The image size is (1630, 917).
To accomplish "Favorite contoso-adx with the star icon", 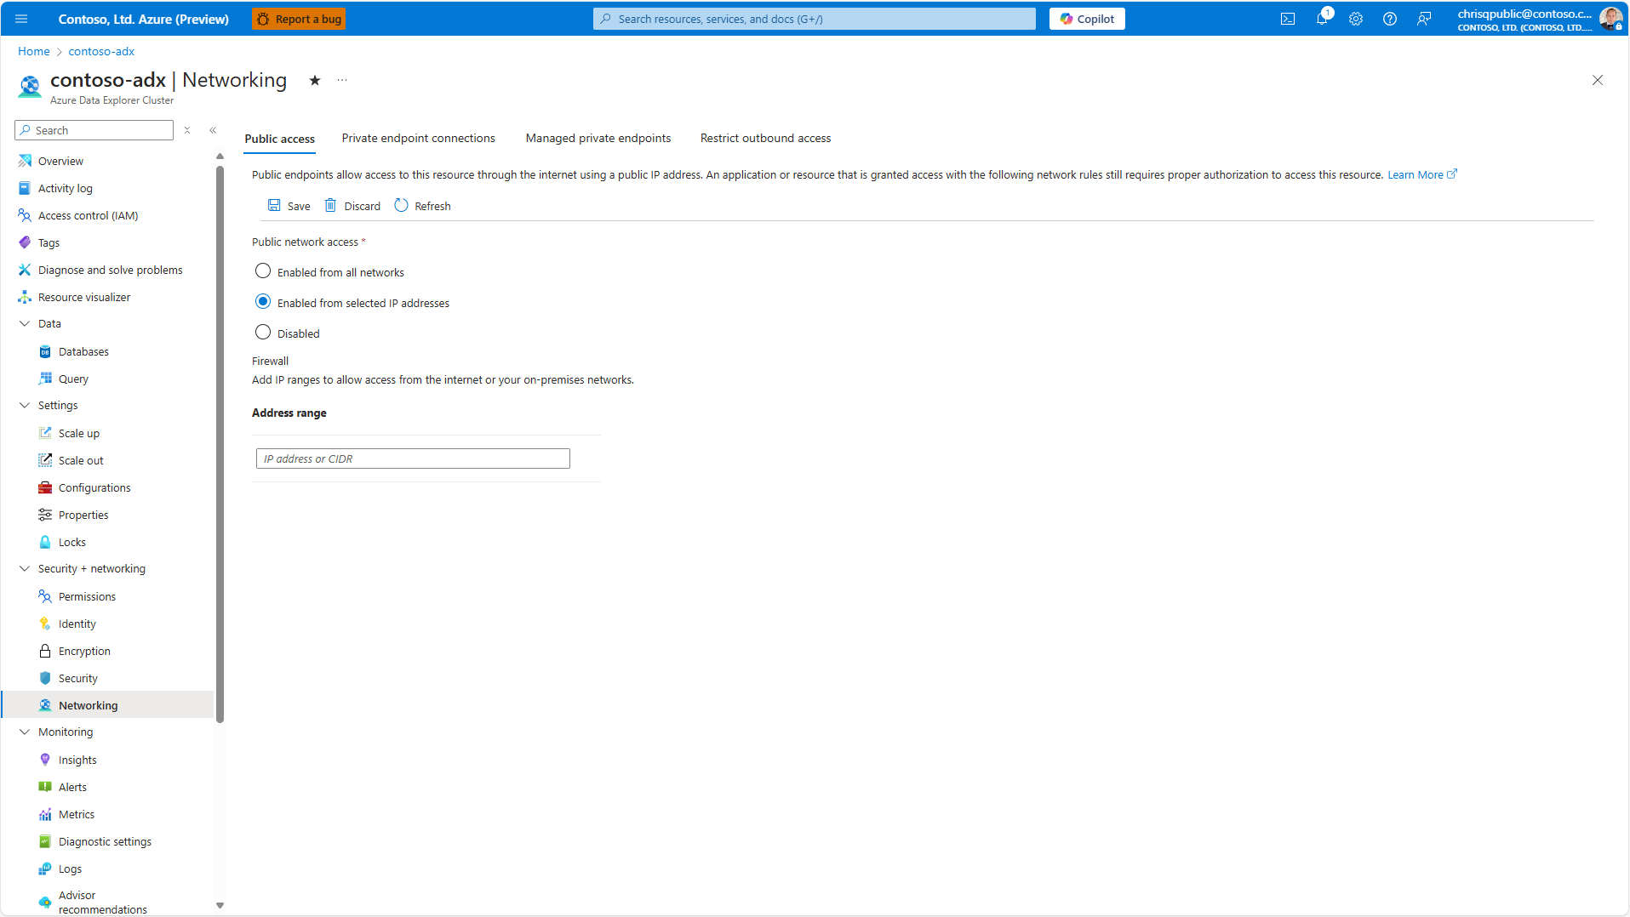I will click(315, 80).
